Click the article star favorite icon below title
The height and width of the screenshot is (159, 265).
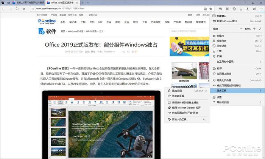(128, 52)
